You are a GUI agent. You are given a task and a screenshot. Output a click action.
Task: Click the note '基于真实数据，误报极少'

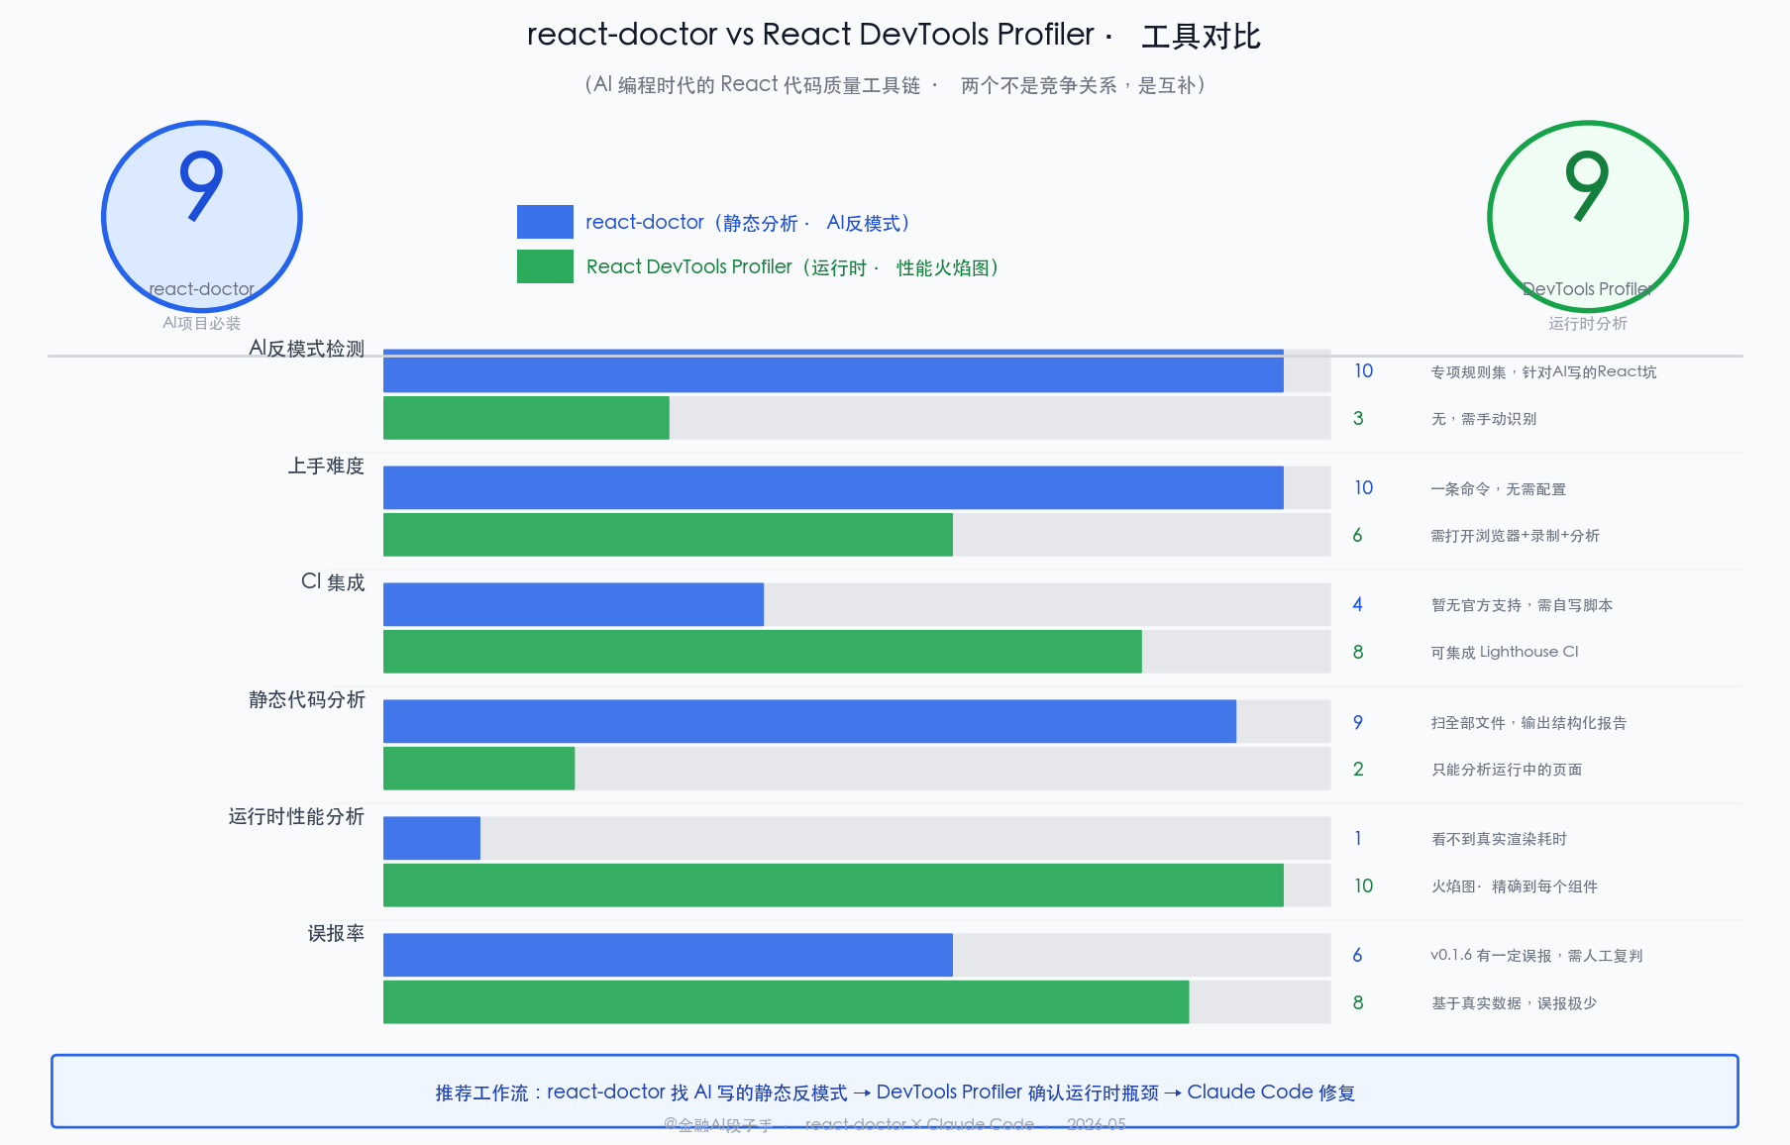coord(1514,1003)
